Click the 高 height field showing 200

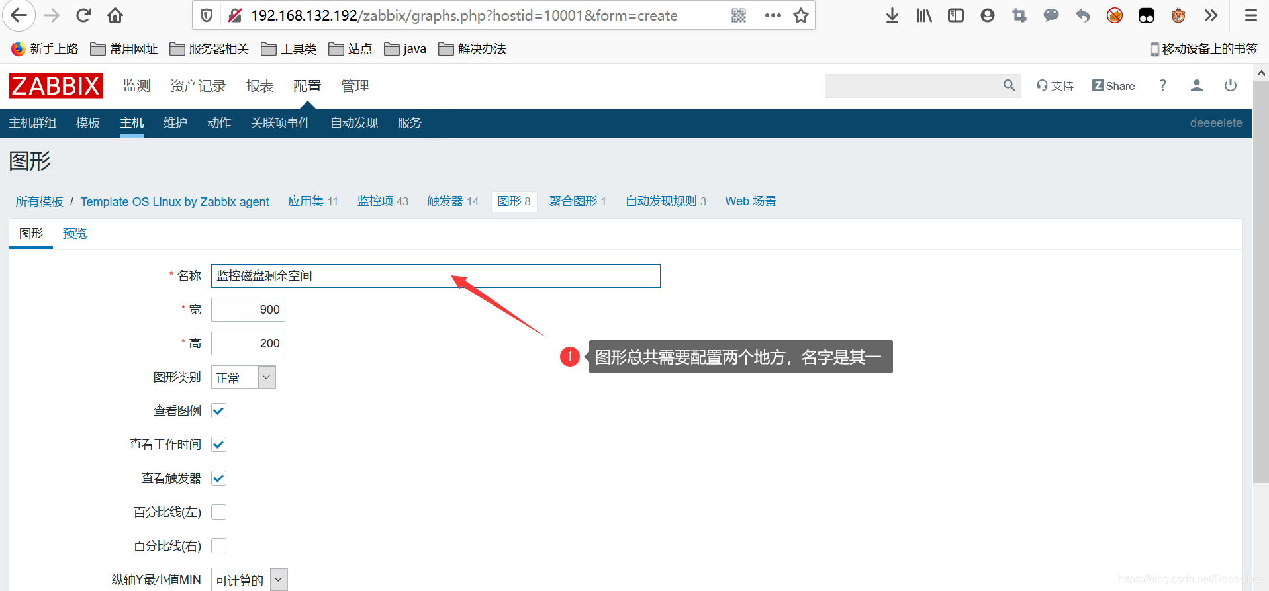(x=248, y=343)
